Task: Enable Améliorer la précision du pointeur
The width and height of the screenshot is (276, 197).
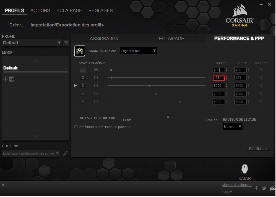Action: 76,127
